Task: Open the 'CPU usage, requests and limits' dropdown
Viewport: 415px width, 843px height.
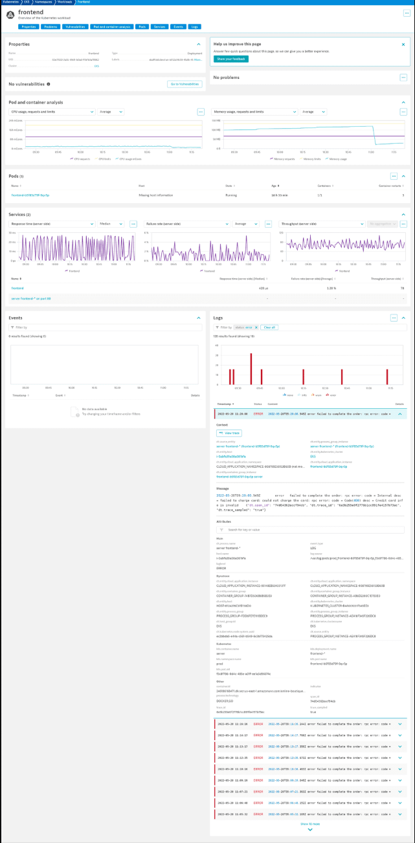Action: point(52,112)
